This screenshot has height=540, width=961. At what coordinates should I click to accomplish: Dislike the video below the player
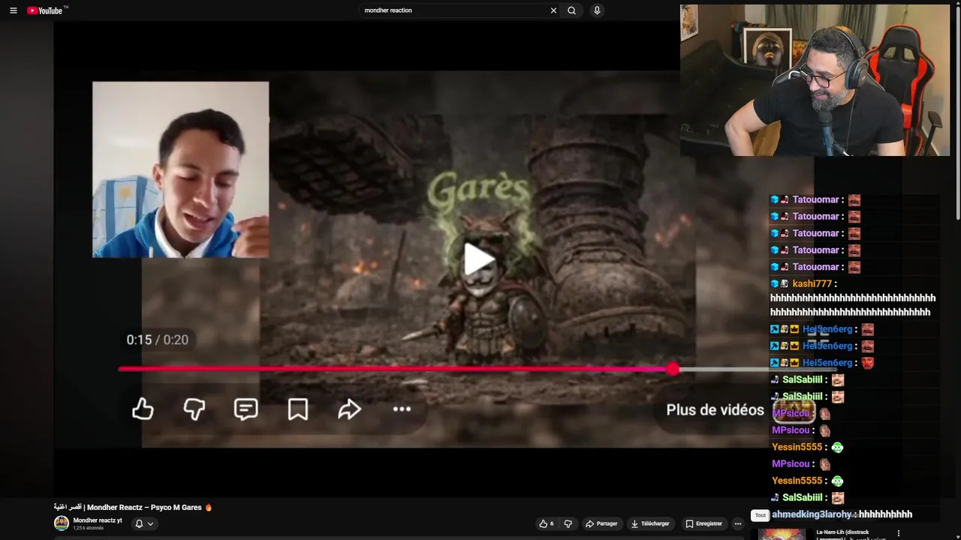568,523
